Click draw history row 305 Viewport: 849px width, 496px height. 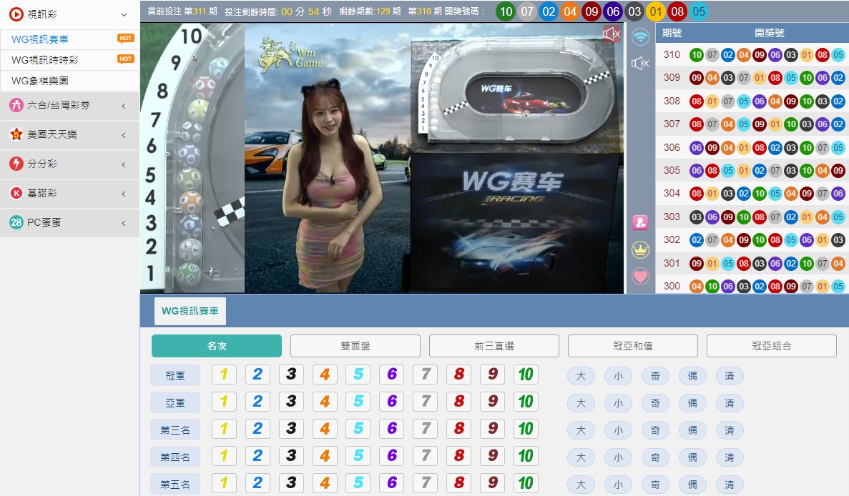pyautogui.click(x=752, y=170)
